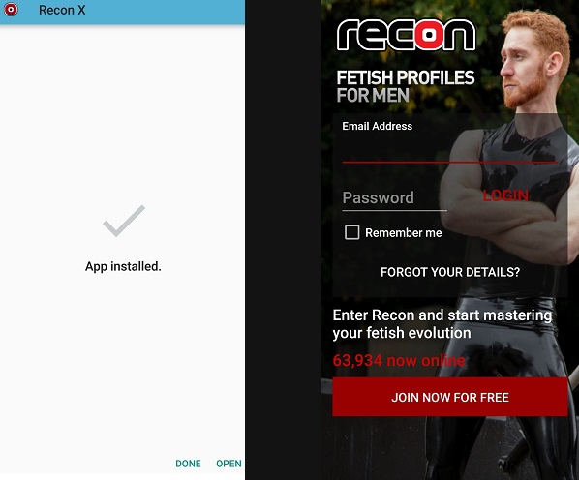Tap OPEN to launch Recon X
Viewport: 579px width, 480px height.
[229, 464]
